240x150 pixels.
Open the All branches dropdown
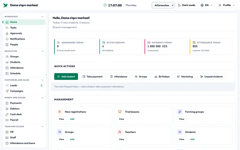coord(163,5)
